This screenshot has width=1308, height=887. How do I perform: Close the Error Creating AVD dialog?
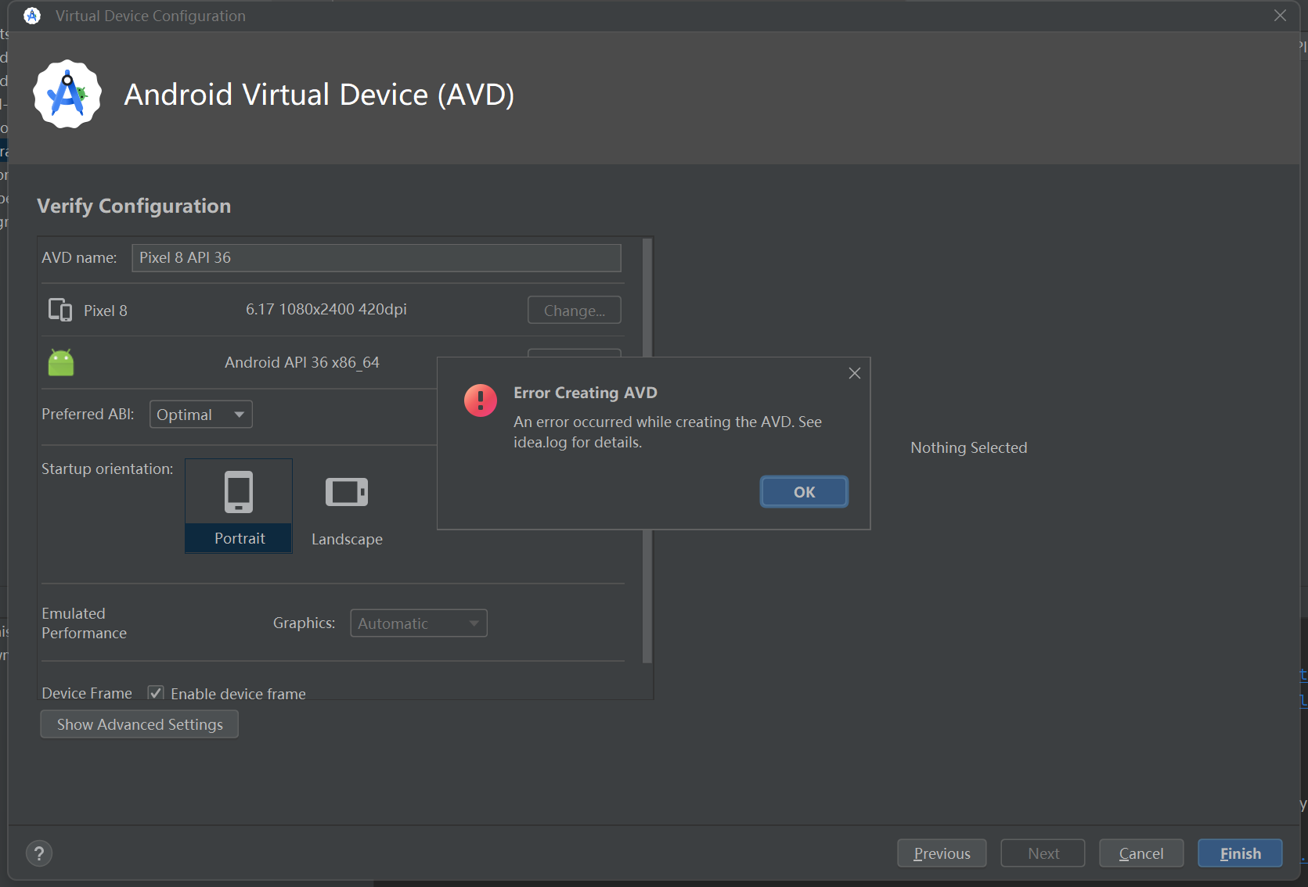click(855, 373)
